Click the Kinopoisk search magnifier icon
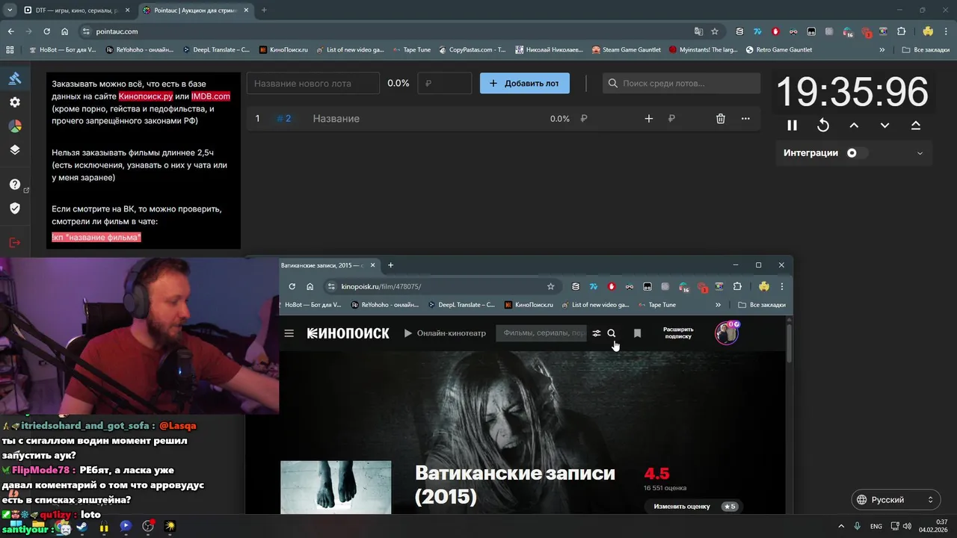This screenshot has width=957, height=538. pyautogui.click(x=612, y=333)
